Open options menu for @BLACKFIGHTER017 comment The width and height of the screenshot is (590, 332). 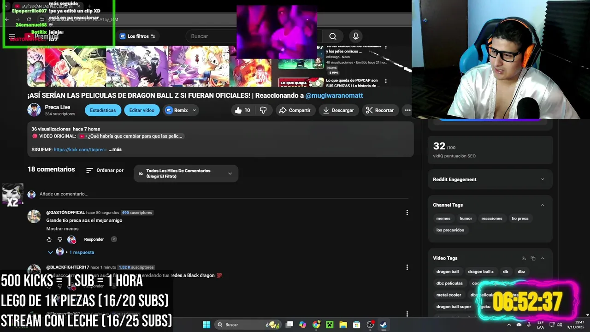tap(407, 267)
